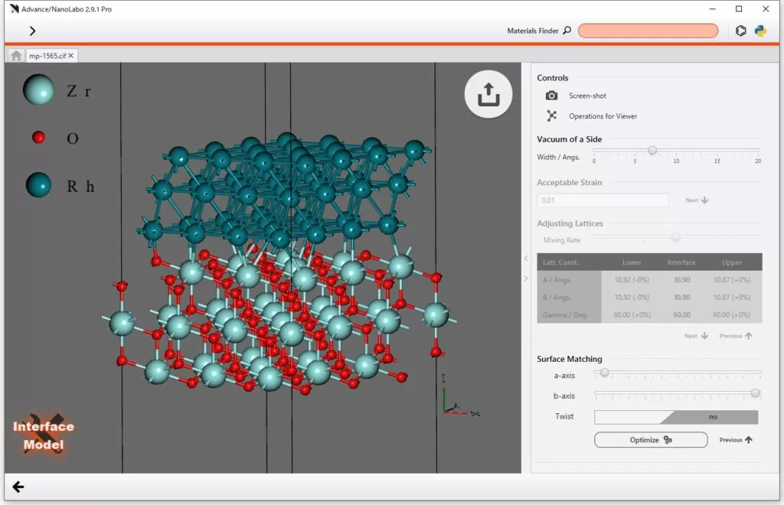
Task: Expand the side menu with top-left chevron
Action: pyautogui.click(x=32, y=31)
